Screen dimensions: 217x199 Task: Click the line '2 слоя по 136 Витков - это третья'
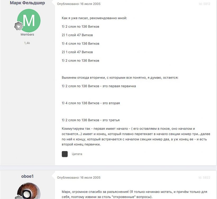click(x=91, y=120)
